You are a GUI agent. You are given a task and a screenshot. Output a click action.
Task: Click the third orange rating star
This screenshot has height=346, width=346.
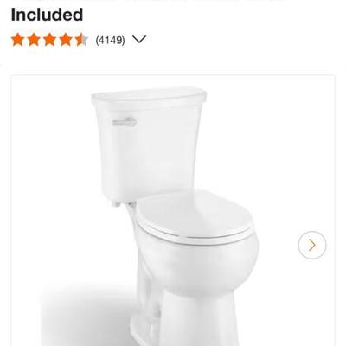click(49, 40)
